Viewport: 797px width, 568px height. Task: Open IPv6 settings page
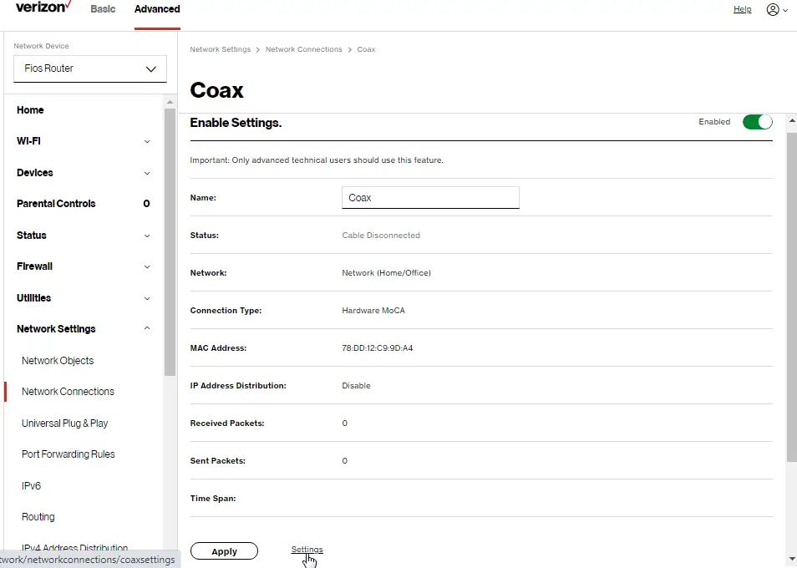point(31,485)
